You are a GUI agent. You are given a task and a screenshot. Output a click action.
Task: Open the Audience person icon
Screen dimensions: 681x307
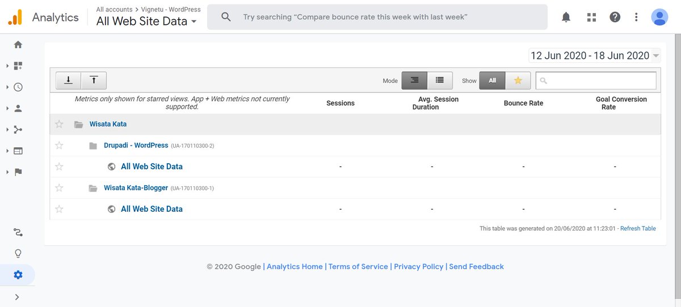[18, 108]
